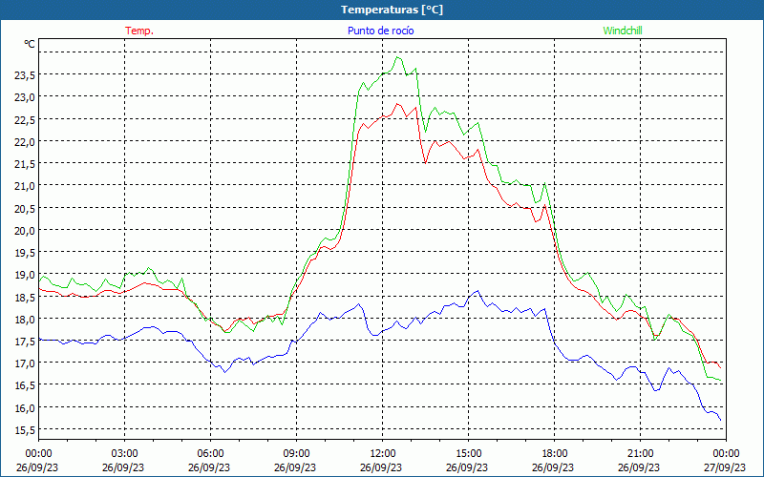
Task: Click the 06:00 time axis label
Action: tap(210, 454)
